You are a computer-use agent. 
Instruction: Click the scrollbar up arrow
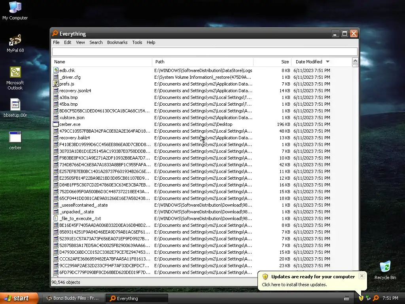[x=355, y=61]
